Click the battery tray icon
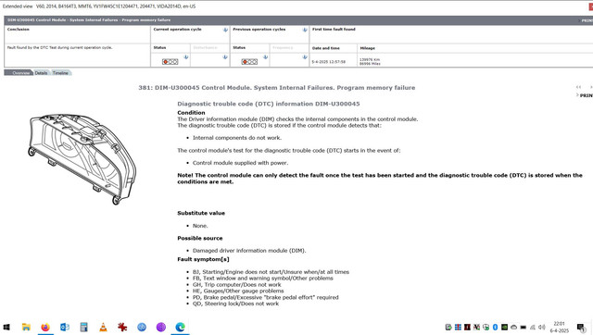This screenshot has width=593, height=335. pyautogui.click(x=523, y=327)
